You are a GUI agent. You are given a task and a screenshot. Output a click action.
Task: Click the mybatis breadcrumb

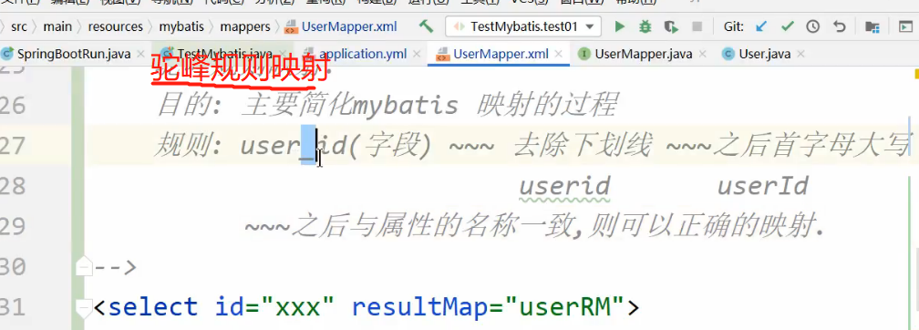coord(181,27)
